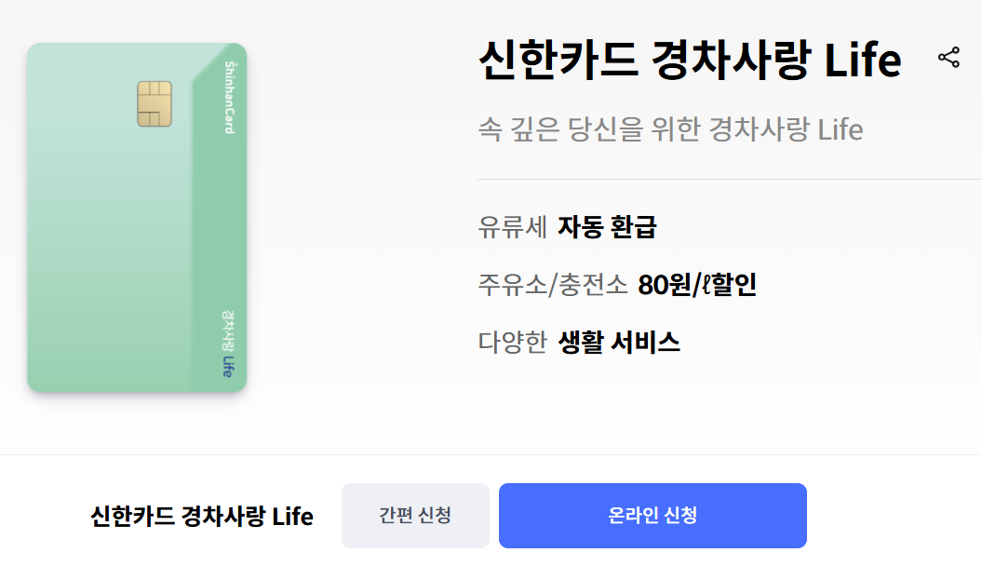
Task: Select the blue 온라인 신청 call-to-action
Action: pos(653,516)
